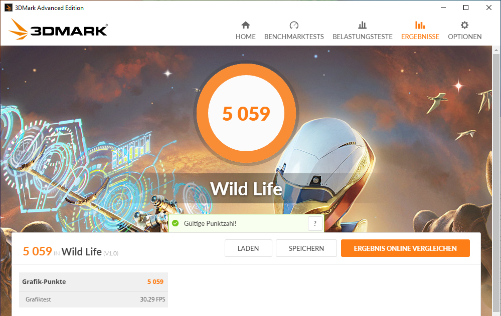The width and height of the screenshot is (501, 316).
Task: Open the Optionen gear icon
Action: (464, 25)
